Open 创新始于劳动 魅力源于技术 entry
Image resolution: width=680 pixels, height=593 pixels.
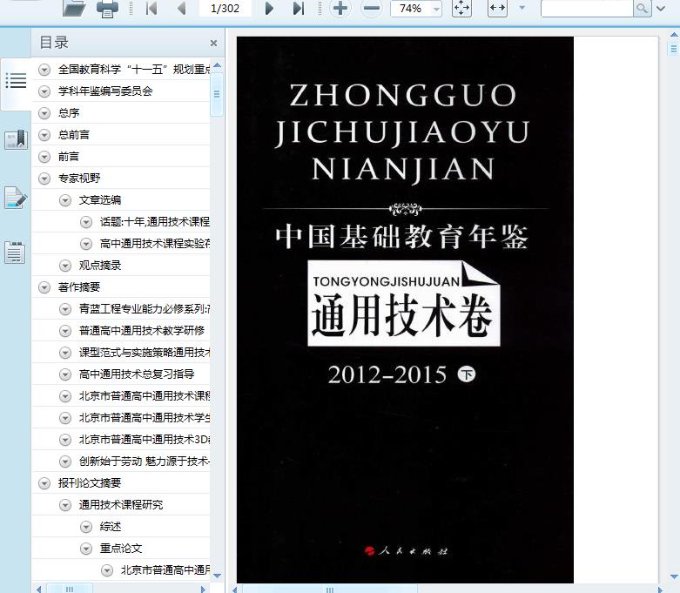[x=144, y=462]
